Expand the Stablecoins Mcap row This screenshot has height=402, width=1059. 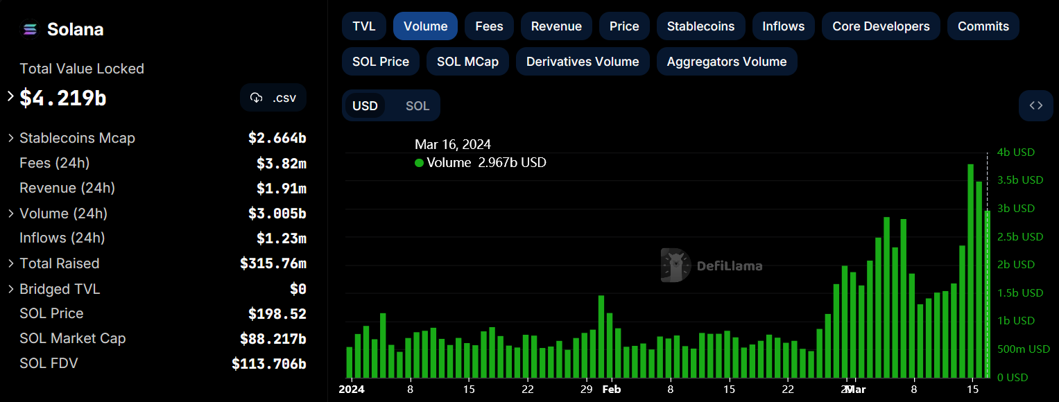(x=11, y=138)
